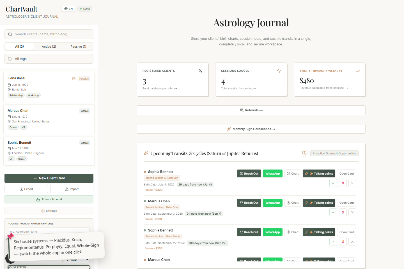
Task: Click the mail icon on Elena Rossi's card
Action: [x=74, y=79]
